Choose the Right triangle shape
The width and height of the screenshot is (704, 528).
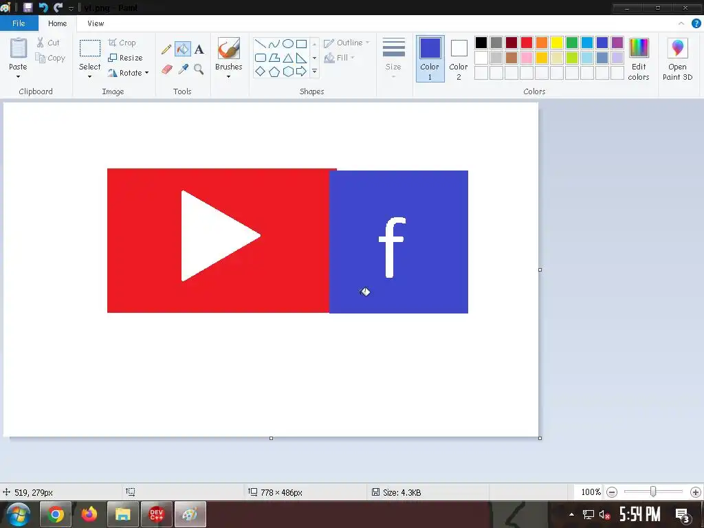point(302,58)
